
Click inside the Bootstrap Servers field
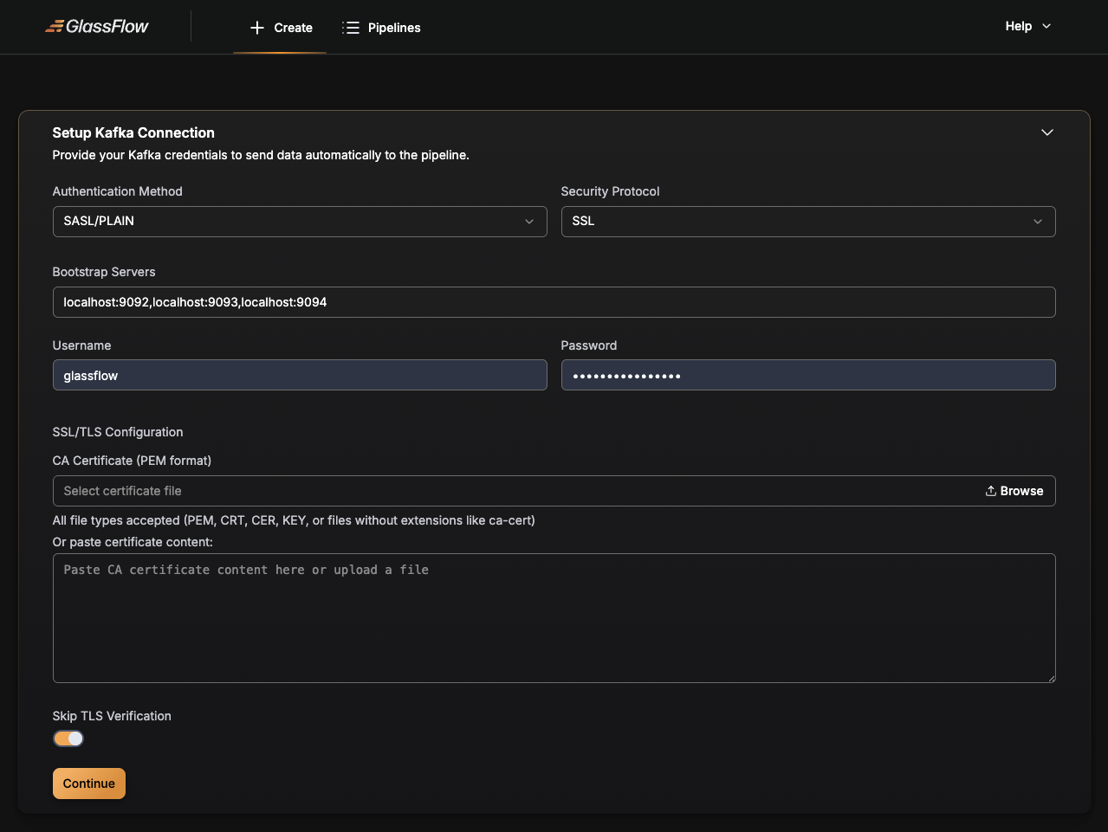(554, 301)
